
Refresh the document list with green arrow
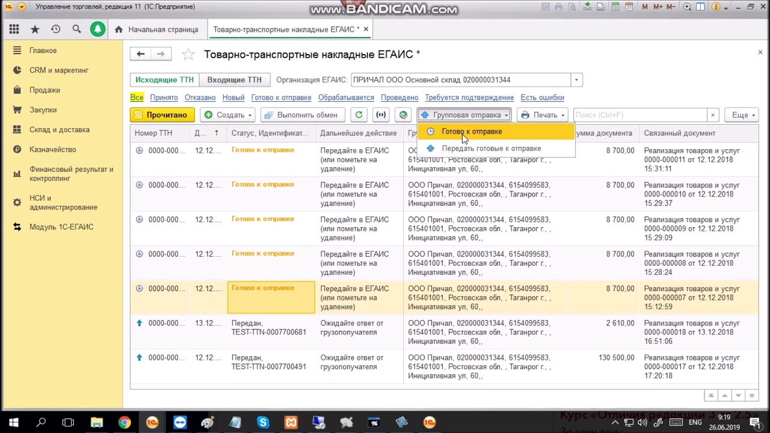pyautogui.click(x=359, y=115)
